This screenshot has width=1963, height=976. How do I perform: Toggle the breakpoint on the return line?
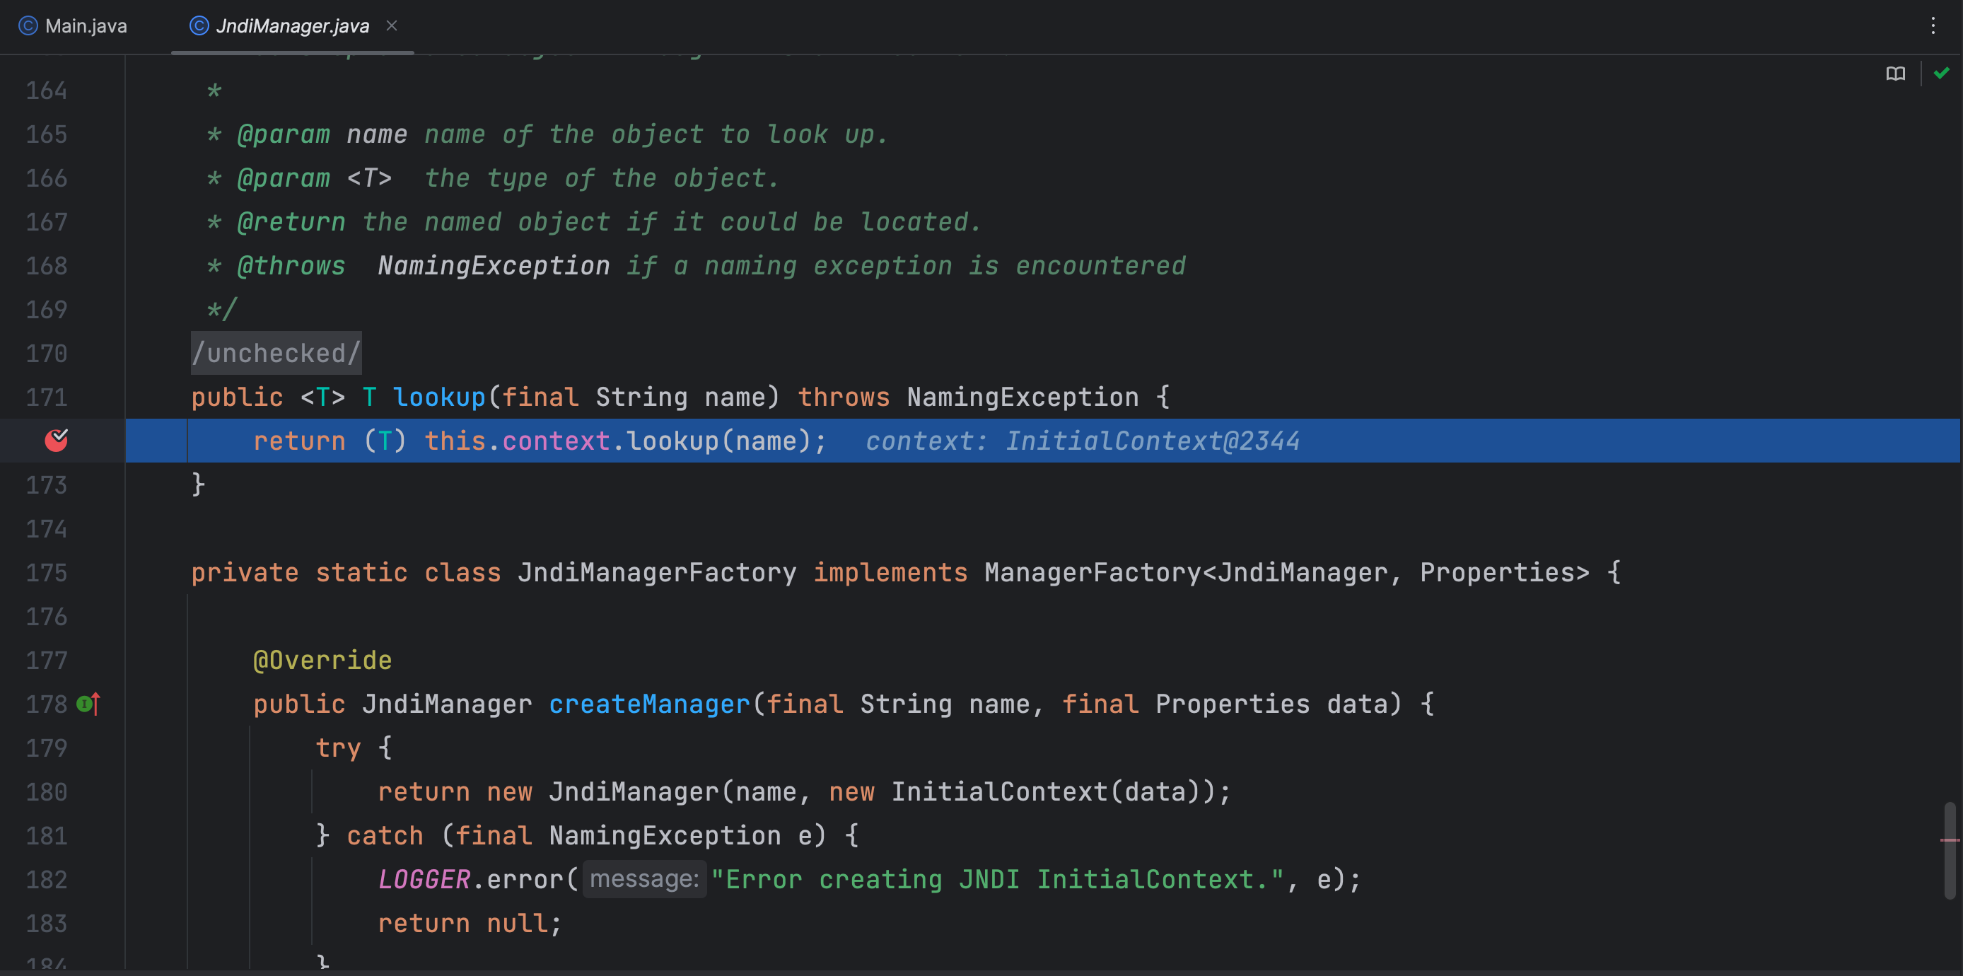click(57, 440)
